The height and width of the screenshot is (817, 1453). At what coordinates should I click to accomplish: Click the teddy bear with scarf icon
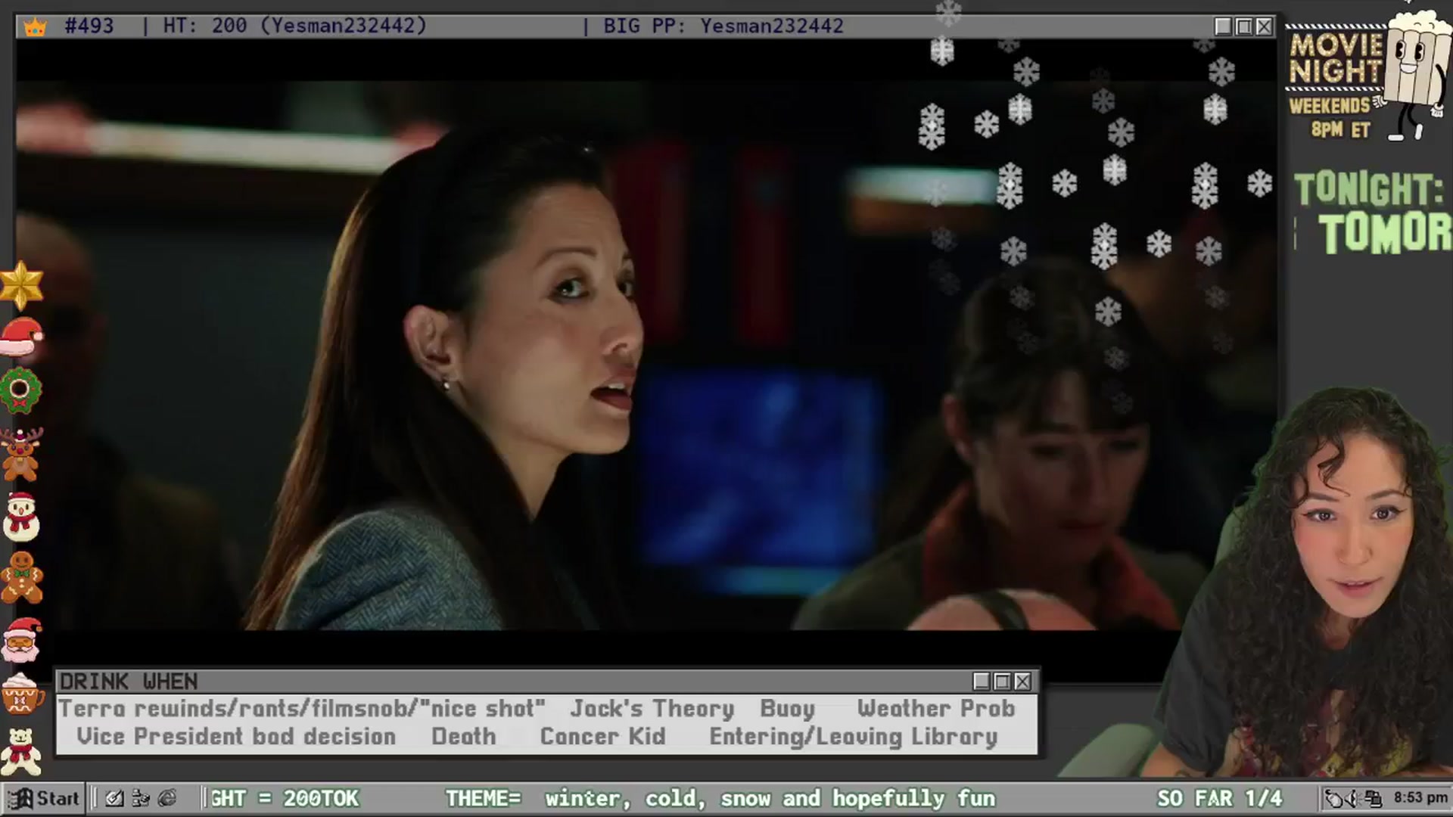[21, 751]
